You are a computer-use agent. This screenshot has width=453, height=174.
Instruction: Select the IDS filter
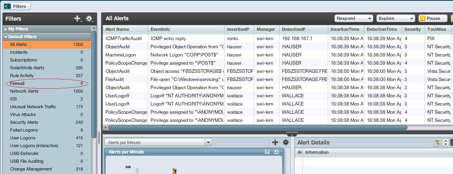click(x=47, y=99)
